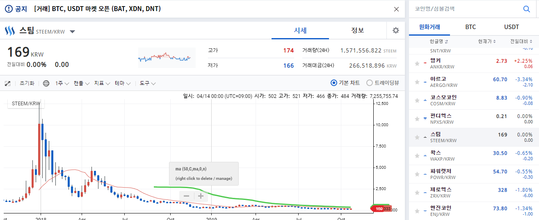Open the 1주 interval dropdown

62,83
